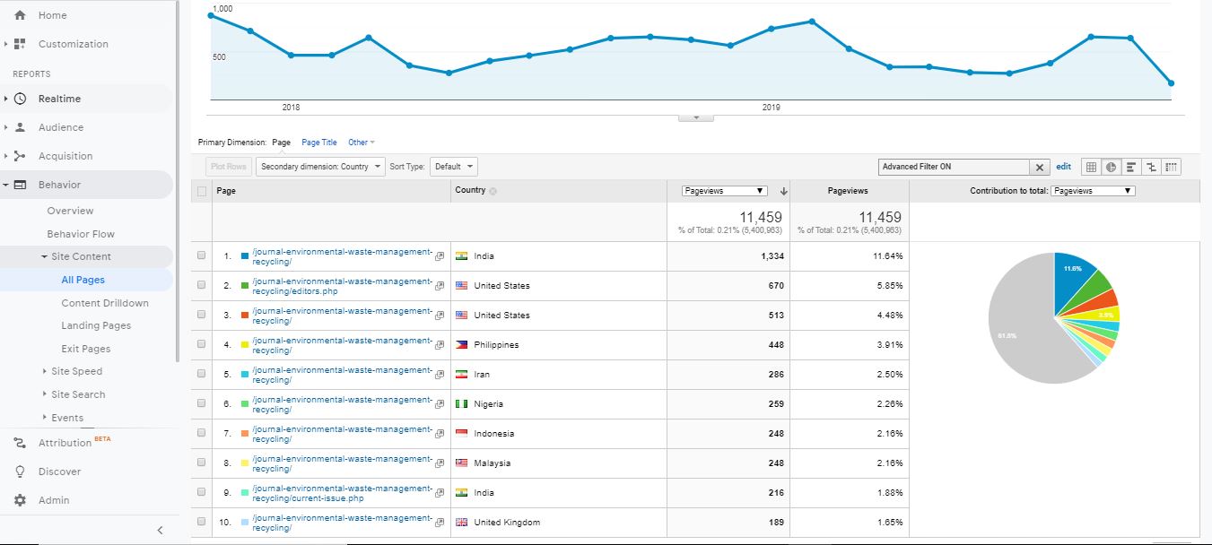Tick the checkbox for row 4 Philippines

tap(202, 345)
